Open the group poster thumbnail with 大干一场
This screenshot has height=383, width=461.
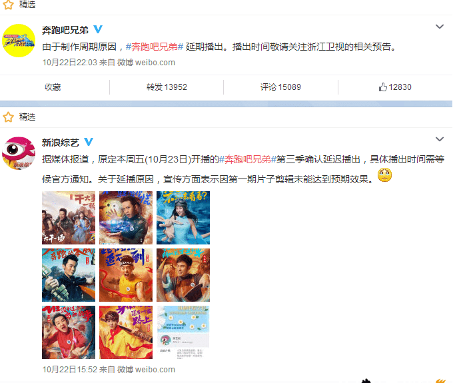69,218
